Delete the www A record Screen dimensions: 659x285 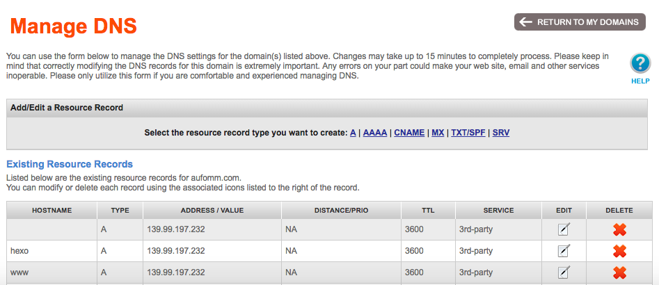click(x=619, y=272)
